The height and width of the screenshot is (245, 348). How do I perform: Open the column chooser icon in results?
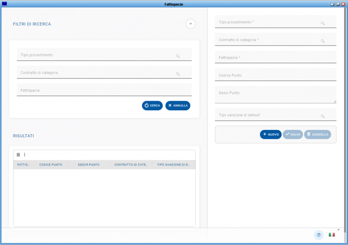(18, 155)
